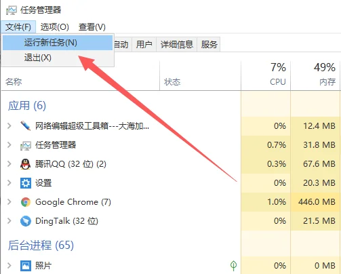Click the 设置 gear icon

25,183
